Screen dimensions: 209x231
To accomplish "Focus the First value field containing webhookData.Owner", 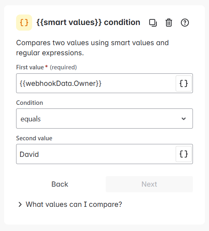I will click(96, 83).
